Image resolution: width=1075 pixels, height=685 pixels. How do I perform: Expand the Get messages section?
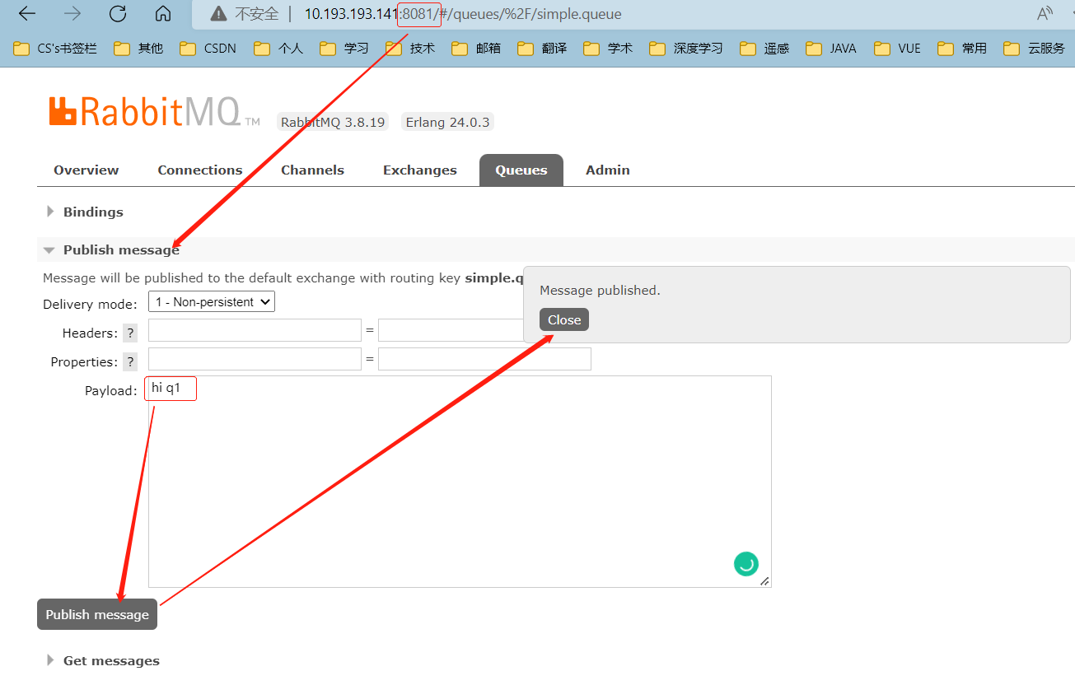pos(103,660)
